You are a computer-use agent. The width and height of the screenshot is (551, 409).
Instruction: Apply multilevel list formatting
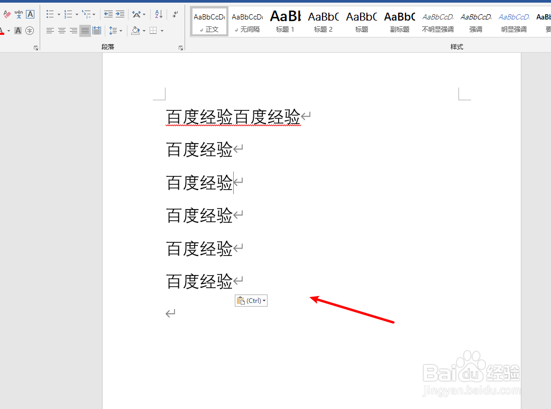(86, 14)
